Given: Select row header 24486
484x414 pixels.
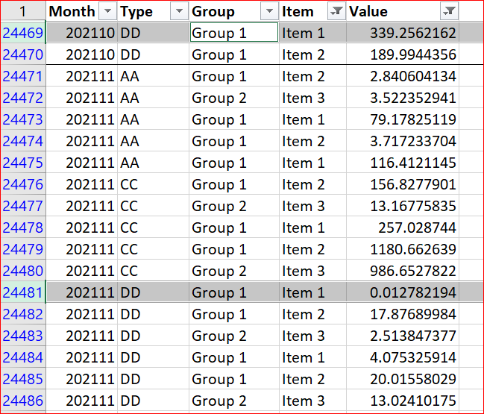Looking at the screenshot, I should 23,400.
